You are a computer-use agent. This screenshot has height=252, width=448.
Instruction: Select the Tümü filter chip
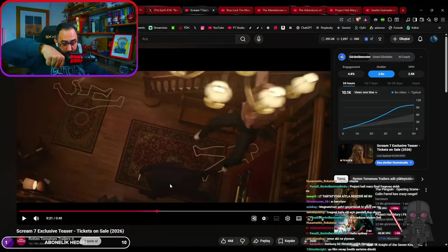341,179
